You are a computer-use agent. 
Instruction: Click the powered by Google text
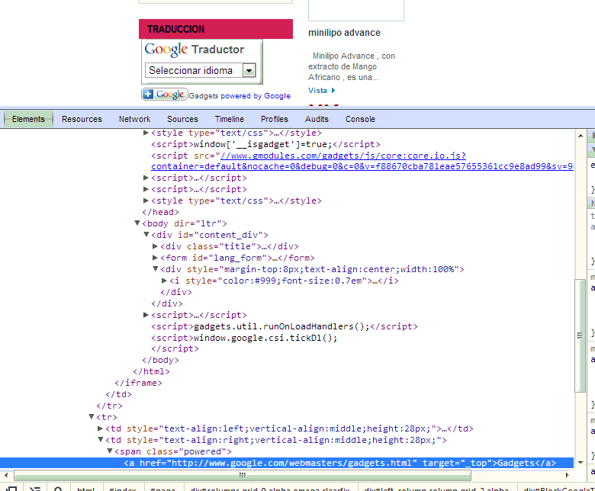pyautogui.click(x=256, y=96)
